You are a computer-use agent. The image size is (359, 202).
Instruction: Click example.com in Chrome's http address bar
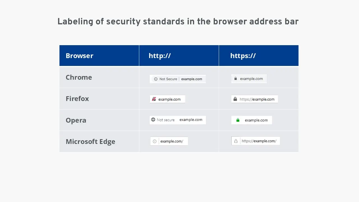click(192, 79)
